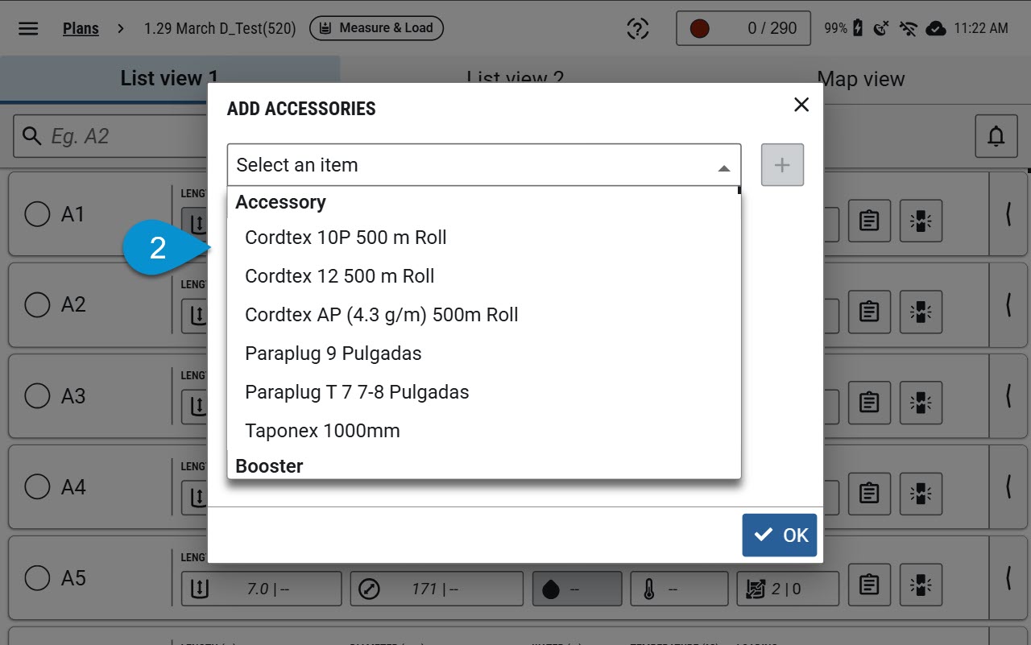Click the cloud sync status icon
The width and height of the screenshot is (1031, 645).
click(x=935, y=28)
